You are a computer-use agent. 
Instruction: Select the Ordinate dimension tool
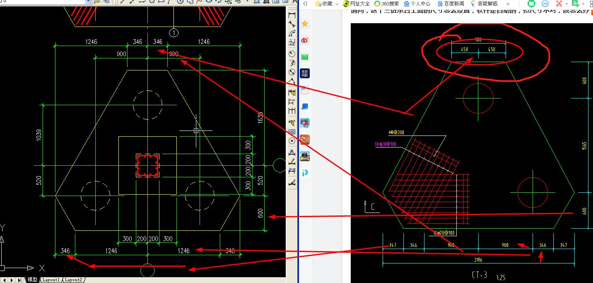[292, 43]
